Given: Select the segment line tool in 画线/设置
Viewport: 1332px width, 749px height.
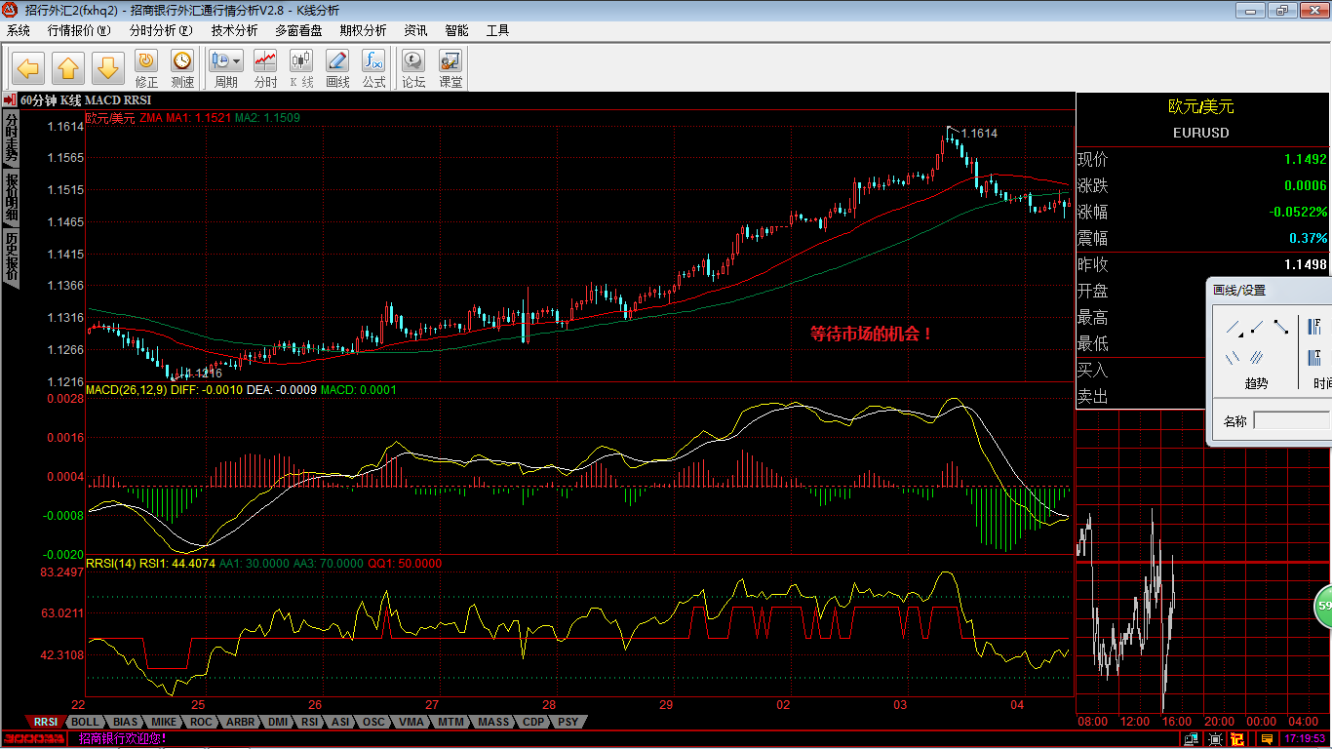Looking at the screenshot, I should pyautogui.click(x=1280, y=328).
